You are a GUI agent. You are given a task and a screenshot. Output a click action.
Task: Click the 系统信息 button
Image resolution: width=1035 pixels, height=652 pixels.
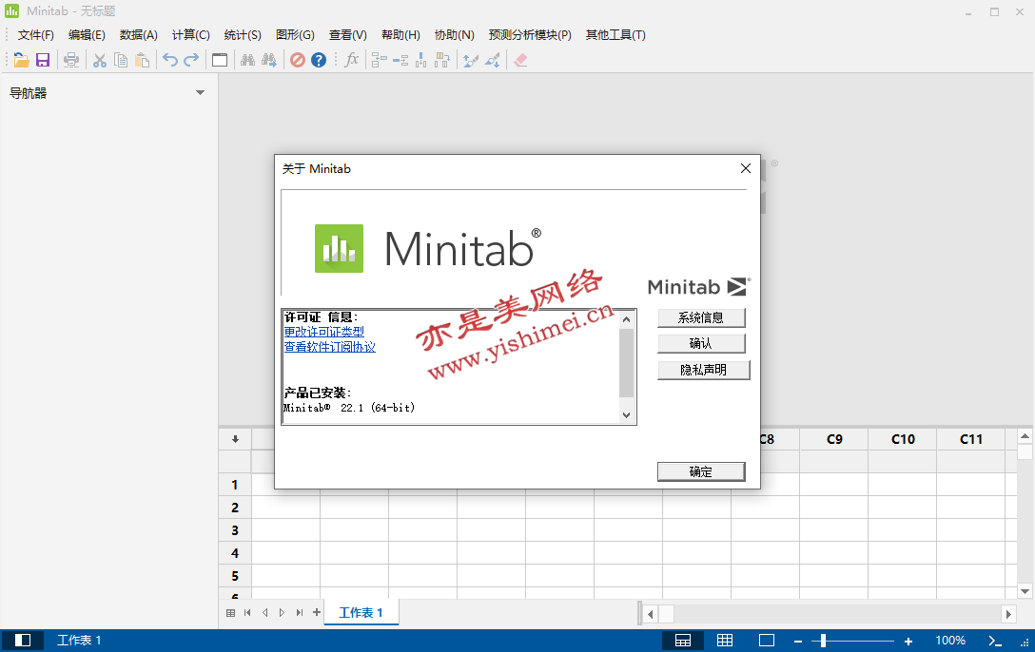point(701,317)
